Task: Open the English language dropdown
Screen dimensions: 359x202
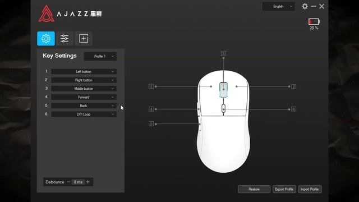Action: click(x=278, y=6)
